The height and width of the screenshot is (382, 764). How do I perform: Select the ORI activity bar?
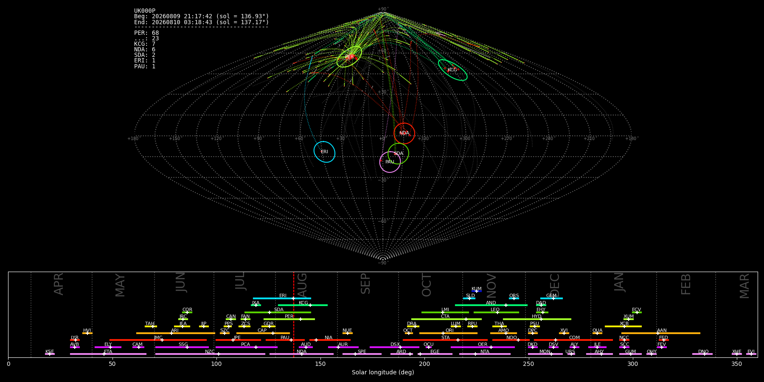click(x=448, y=333)
